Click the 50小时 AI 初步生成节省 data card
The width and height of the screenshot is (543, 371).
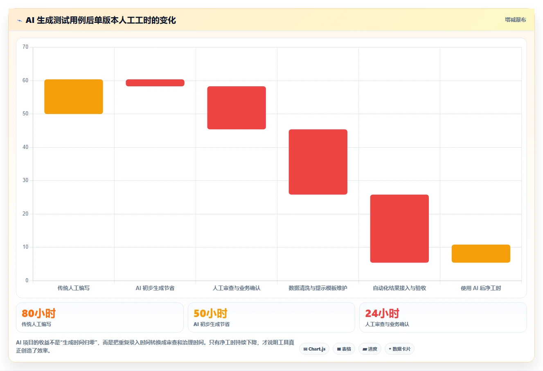click(271, 317)
